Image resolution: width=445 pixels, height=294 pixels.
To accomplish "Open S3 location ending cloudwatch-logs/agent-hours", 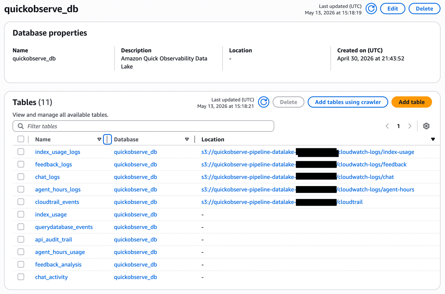I will click(x=308, y=189).
